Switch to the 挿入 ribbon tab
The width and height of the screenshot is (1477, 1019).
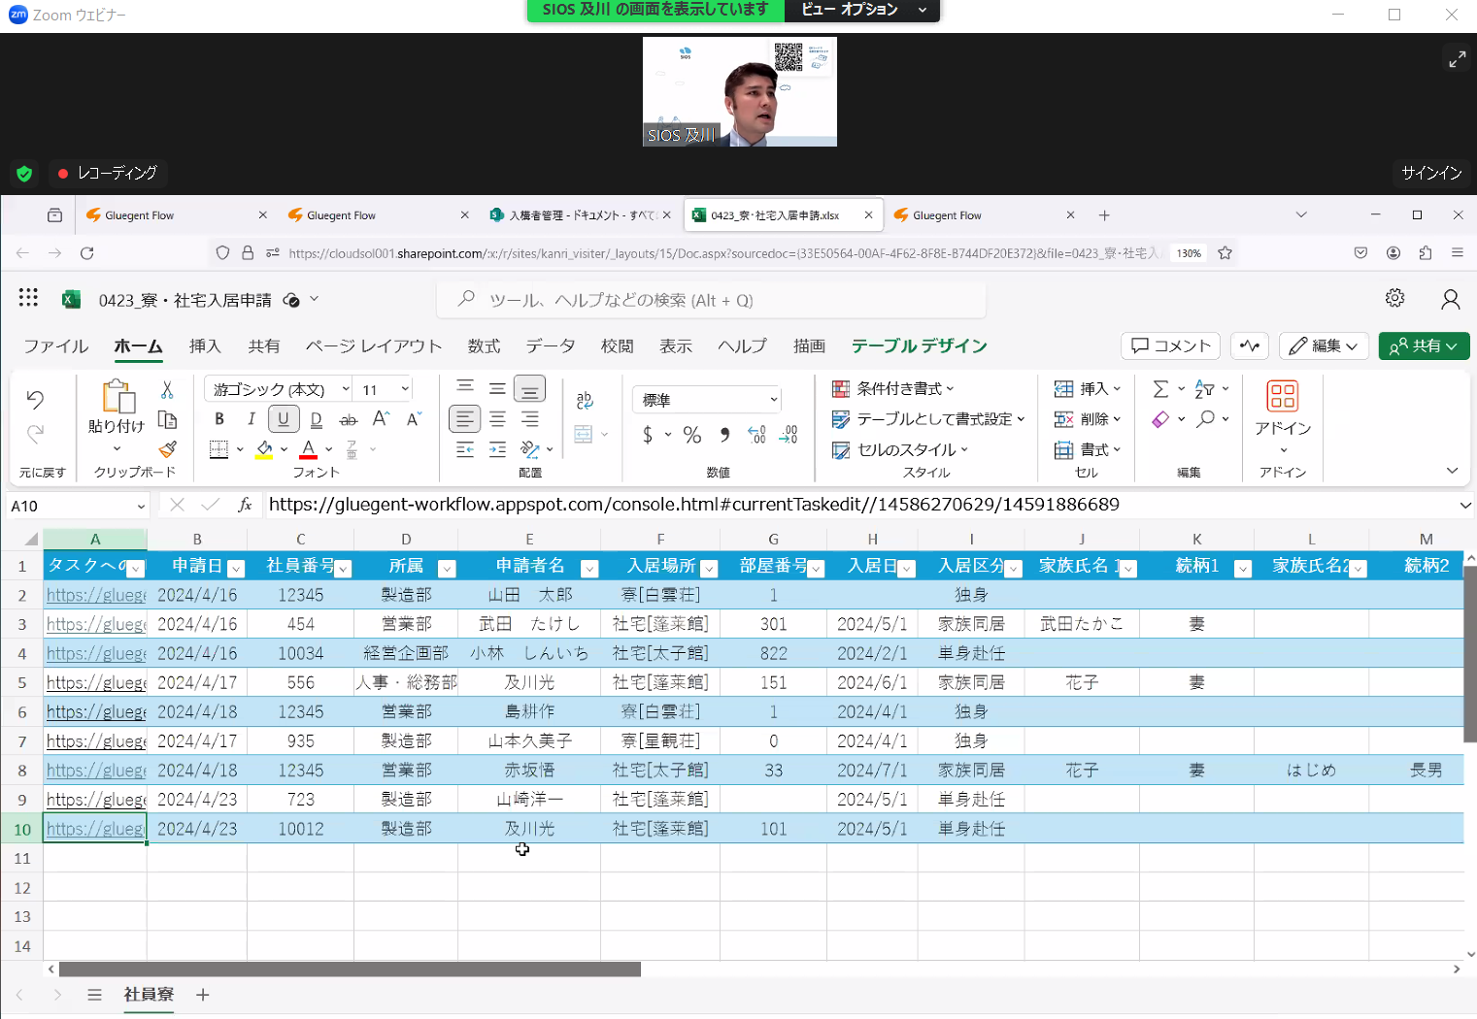(205, 346)
